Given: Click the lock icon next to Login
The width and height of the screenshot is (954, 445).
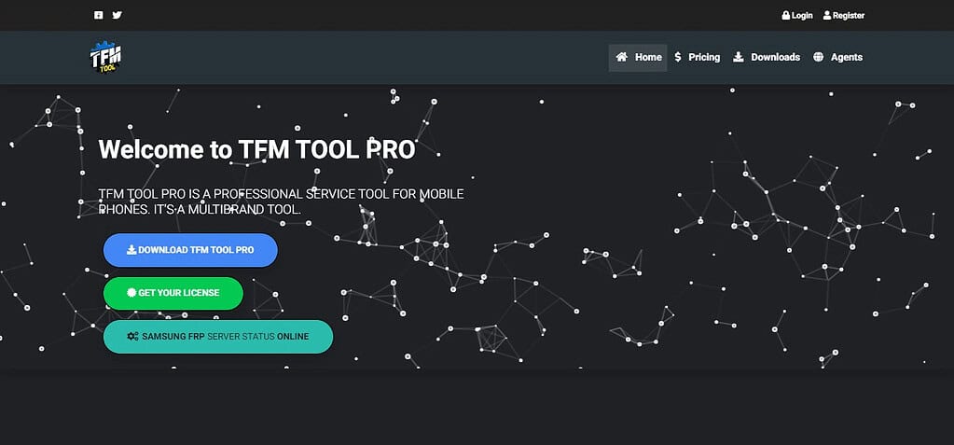Looking at the screenshot, I should [x=786, y=15].
